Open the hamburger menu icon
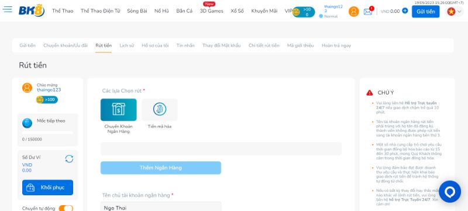 point(8,9)
